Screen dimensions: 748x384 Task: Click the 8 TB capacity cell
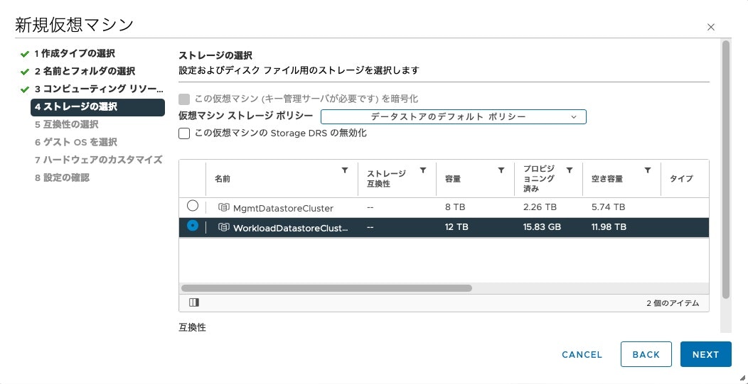(x=454, y=207)
